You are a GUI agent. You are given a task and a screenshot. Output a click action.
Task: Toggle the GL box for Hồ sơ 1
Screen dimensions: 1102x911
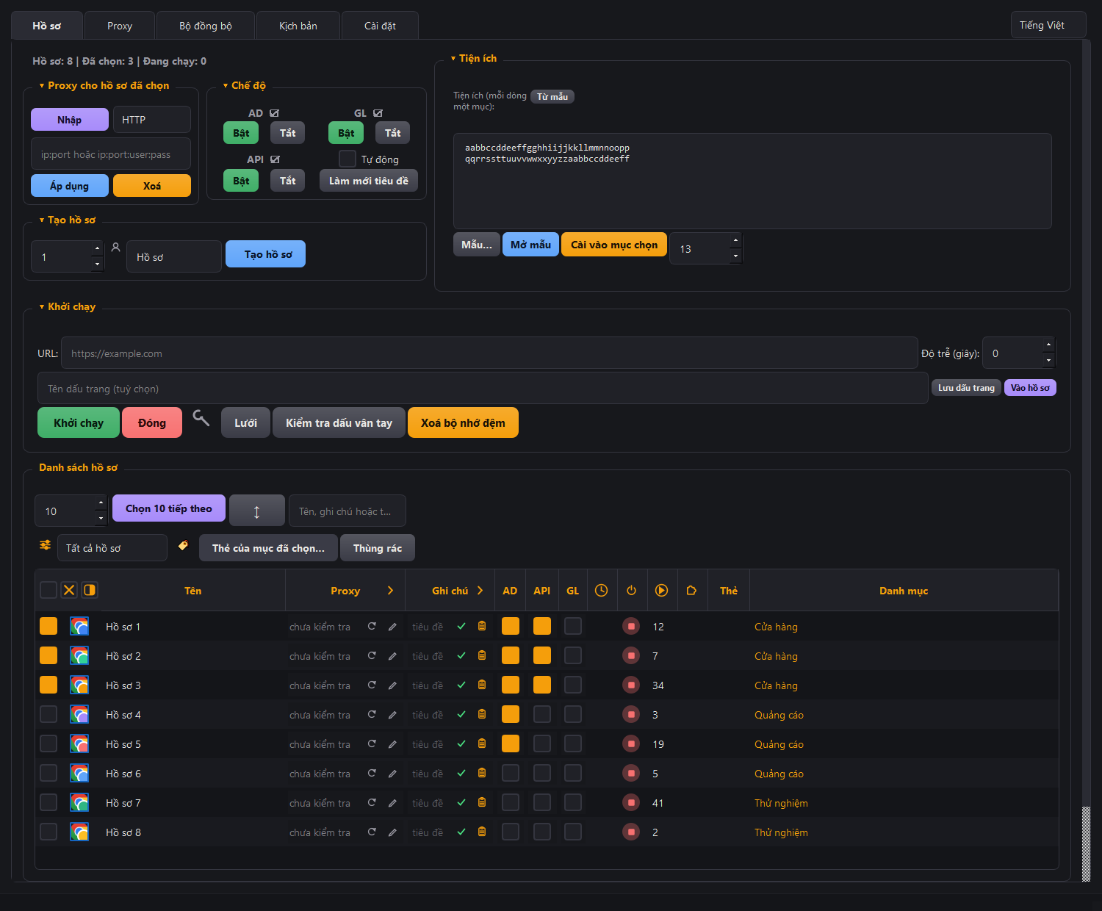click(573, 626)
